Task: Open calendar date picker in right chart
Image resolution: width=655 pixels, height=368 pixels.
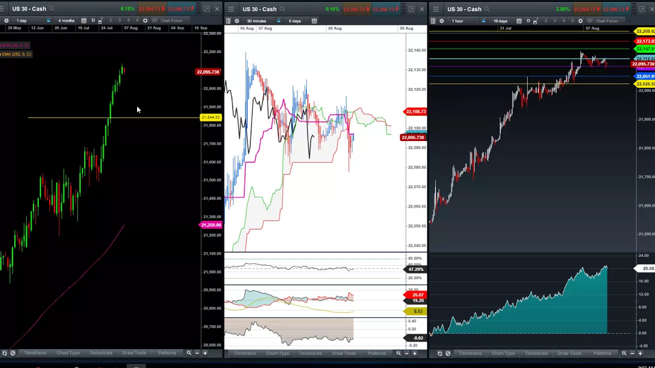Action: pos(519,21)
